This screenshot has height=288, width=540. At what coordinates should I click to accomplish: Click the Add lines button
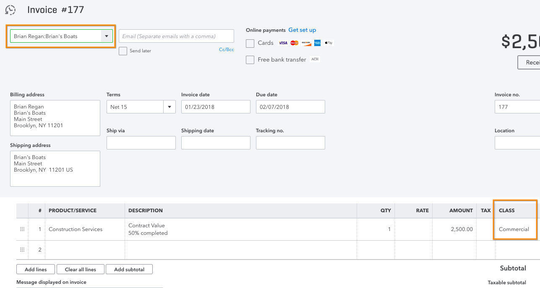click(x=36, y=269)
